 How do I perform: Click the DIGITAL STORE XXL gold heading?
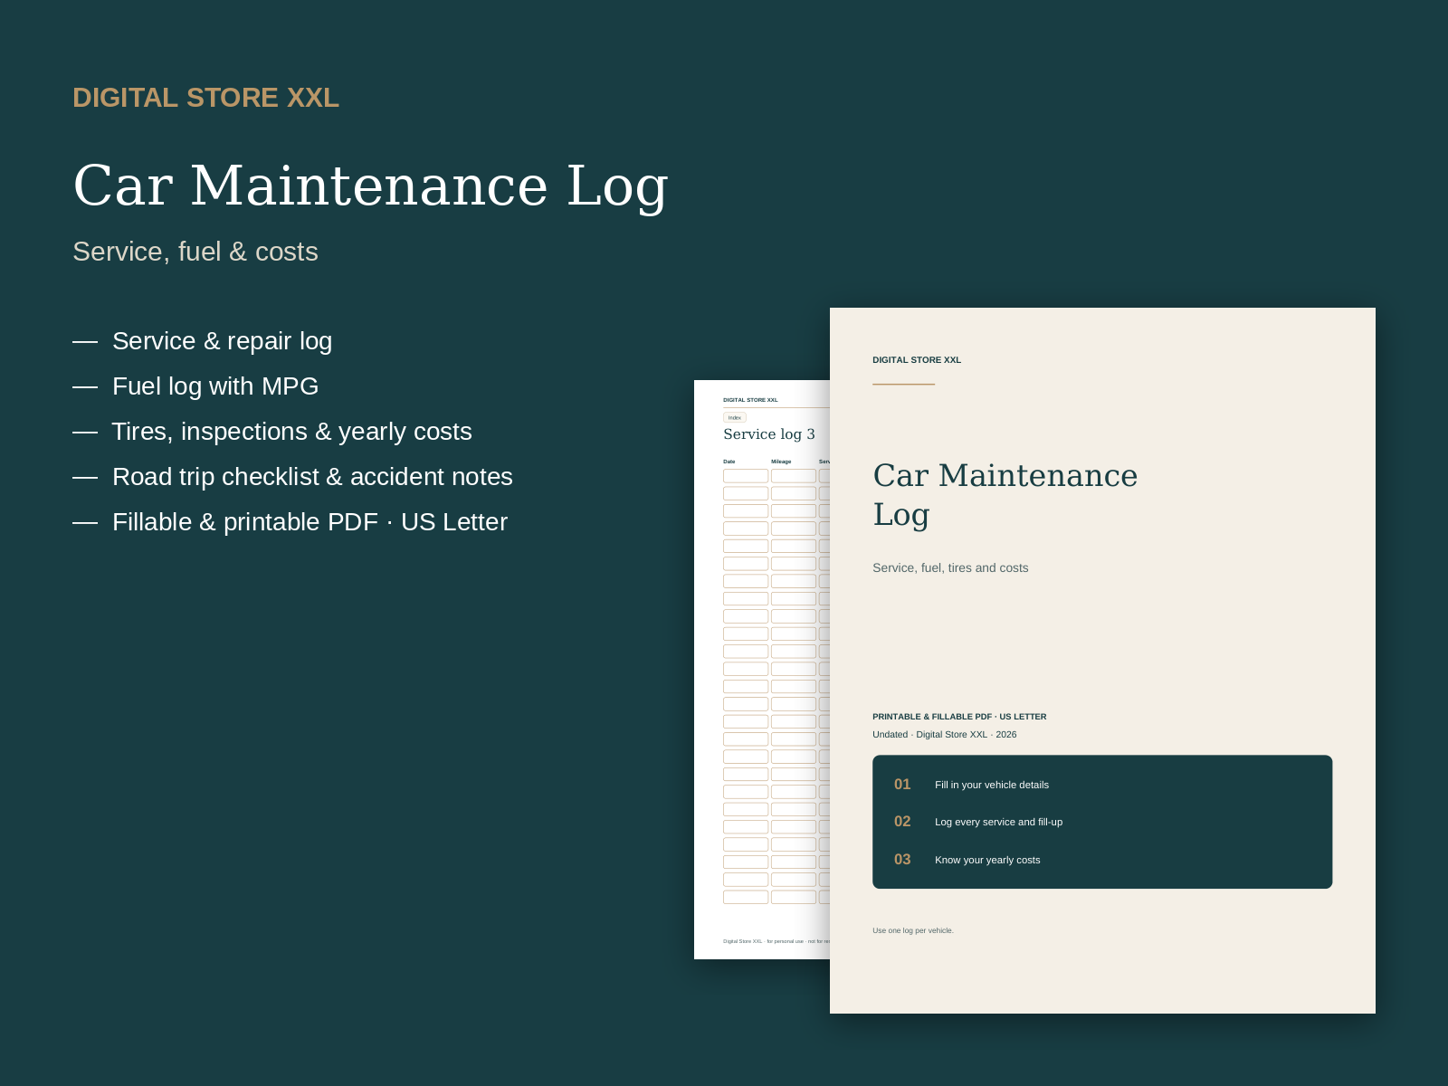click(205, 98)
